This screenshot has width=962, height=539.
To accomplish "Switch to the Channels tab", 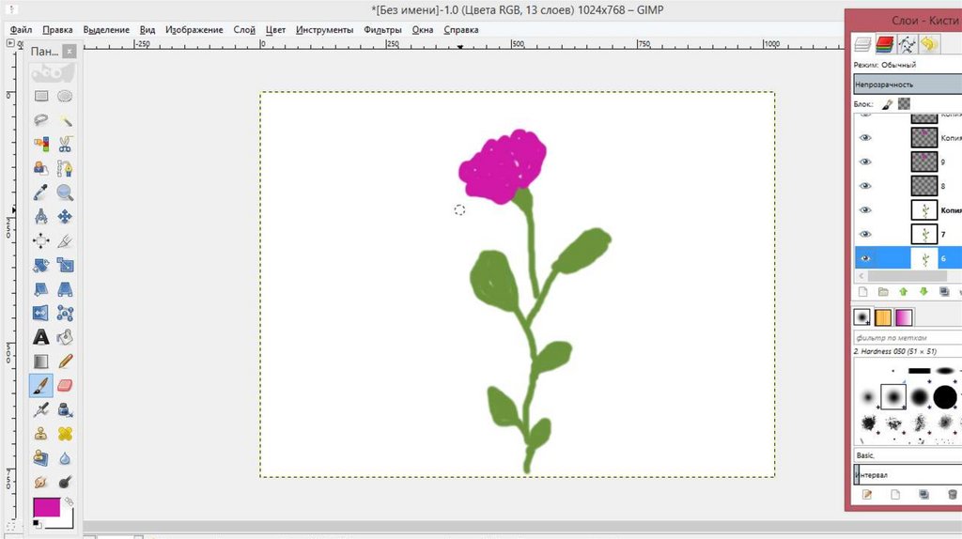I will [884, 44].
